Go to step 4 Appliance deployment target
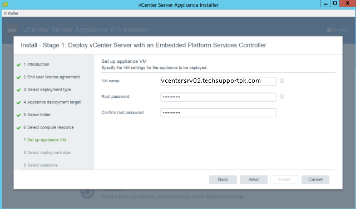 52,102
